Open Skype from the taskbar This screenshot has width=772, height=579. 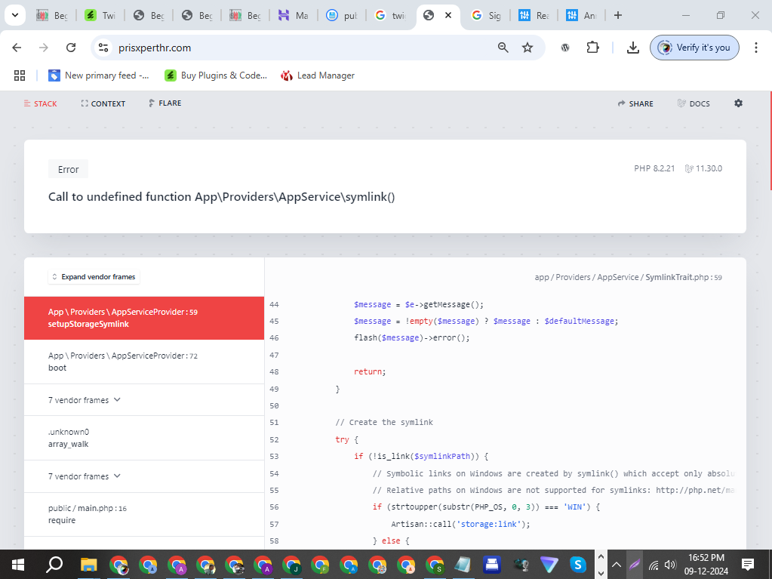pos(577,564)
